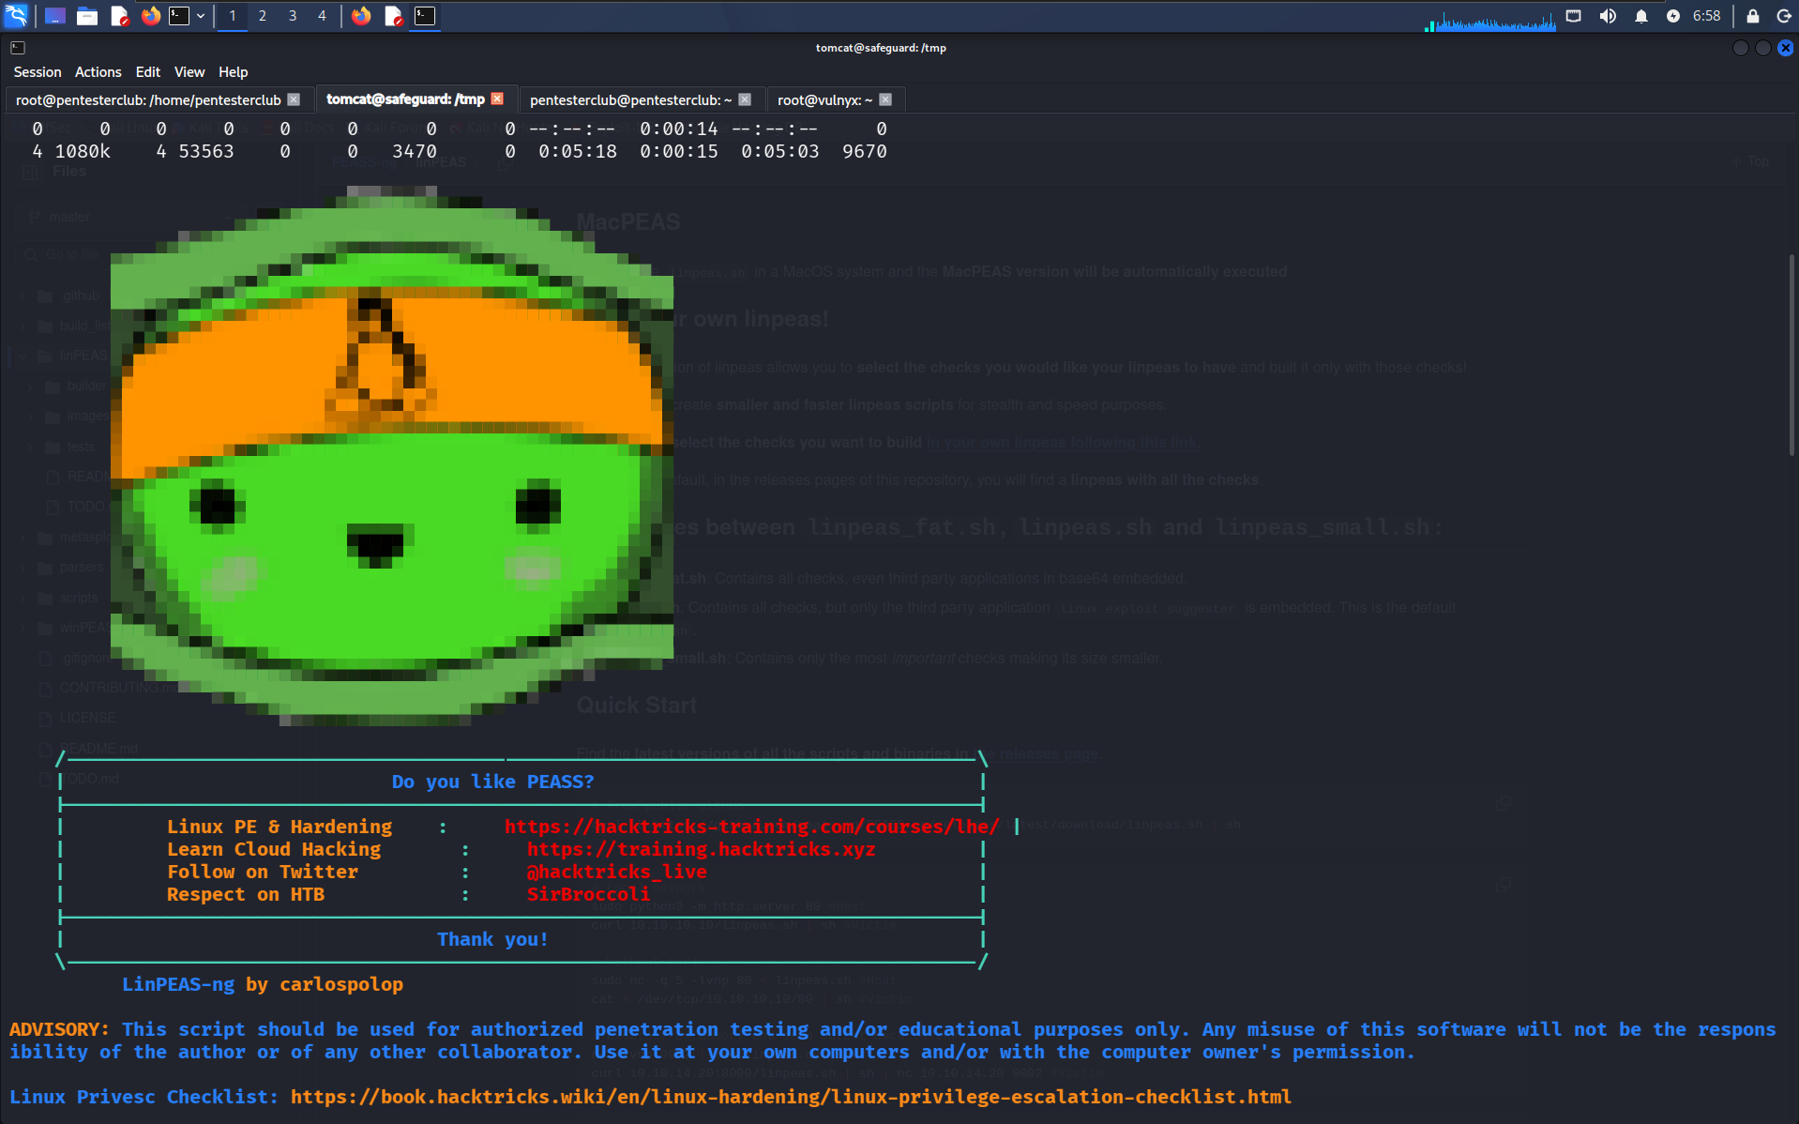Close the root@pentesterclub: /home/pentesterclub tab
Viewport: 1799px width, 1124px height.
click(x=294, y=99)
